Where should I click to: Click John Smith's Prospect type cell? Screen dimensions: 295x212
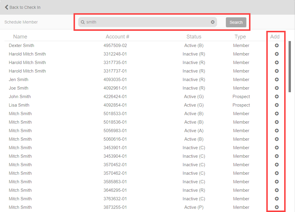point(241,97)
